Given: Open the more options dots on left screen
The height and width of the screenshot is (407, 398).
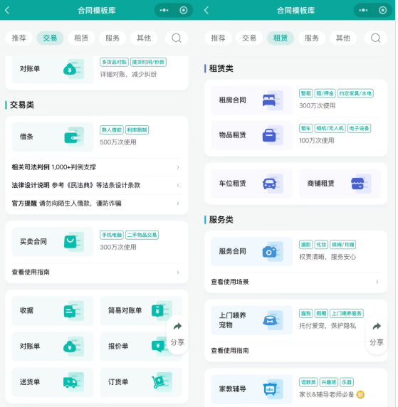Looking at the screenshot, I should [x=164, y=11].
